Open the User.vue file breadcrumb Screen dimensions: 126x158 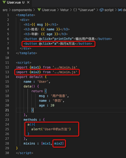click(49, 10)
